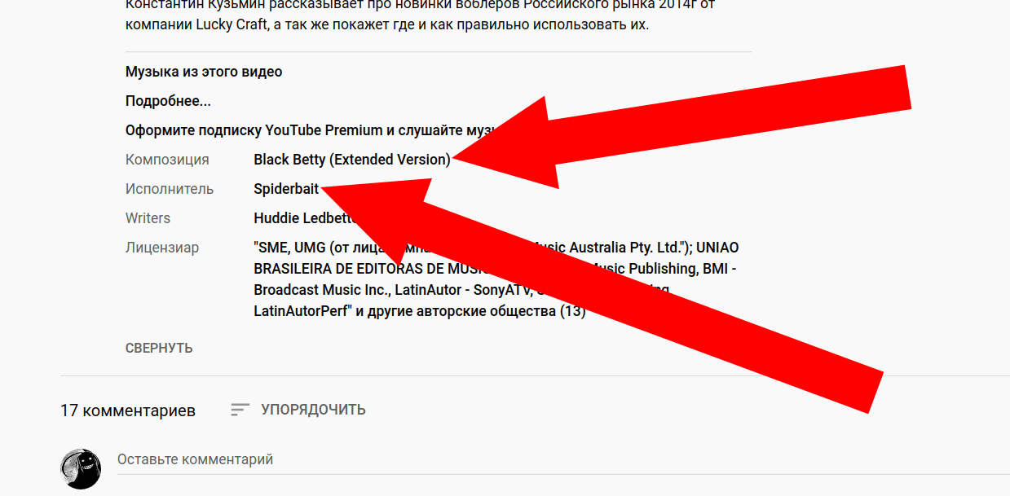Open the Подробнее... link
Image resolution: width=1010 pixels, height=496 pixels.
(168, 101)
